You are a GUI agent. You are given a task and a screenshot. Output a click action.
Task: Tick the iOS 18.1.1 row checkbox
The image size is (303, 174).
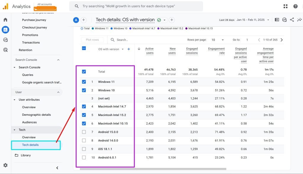coord(84,149)
